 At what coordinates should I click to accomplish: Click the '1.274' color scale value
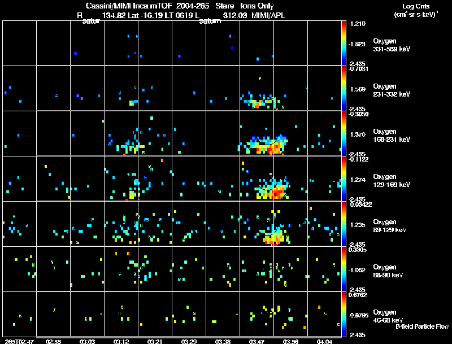pyautogui.click(x=358, y=180)
